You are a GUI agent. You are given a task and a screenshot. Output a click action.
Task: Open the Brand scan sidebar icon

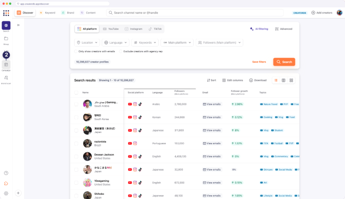pos(6,78)
